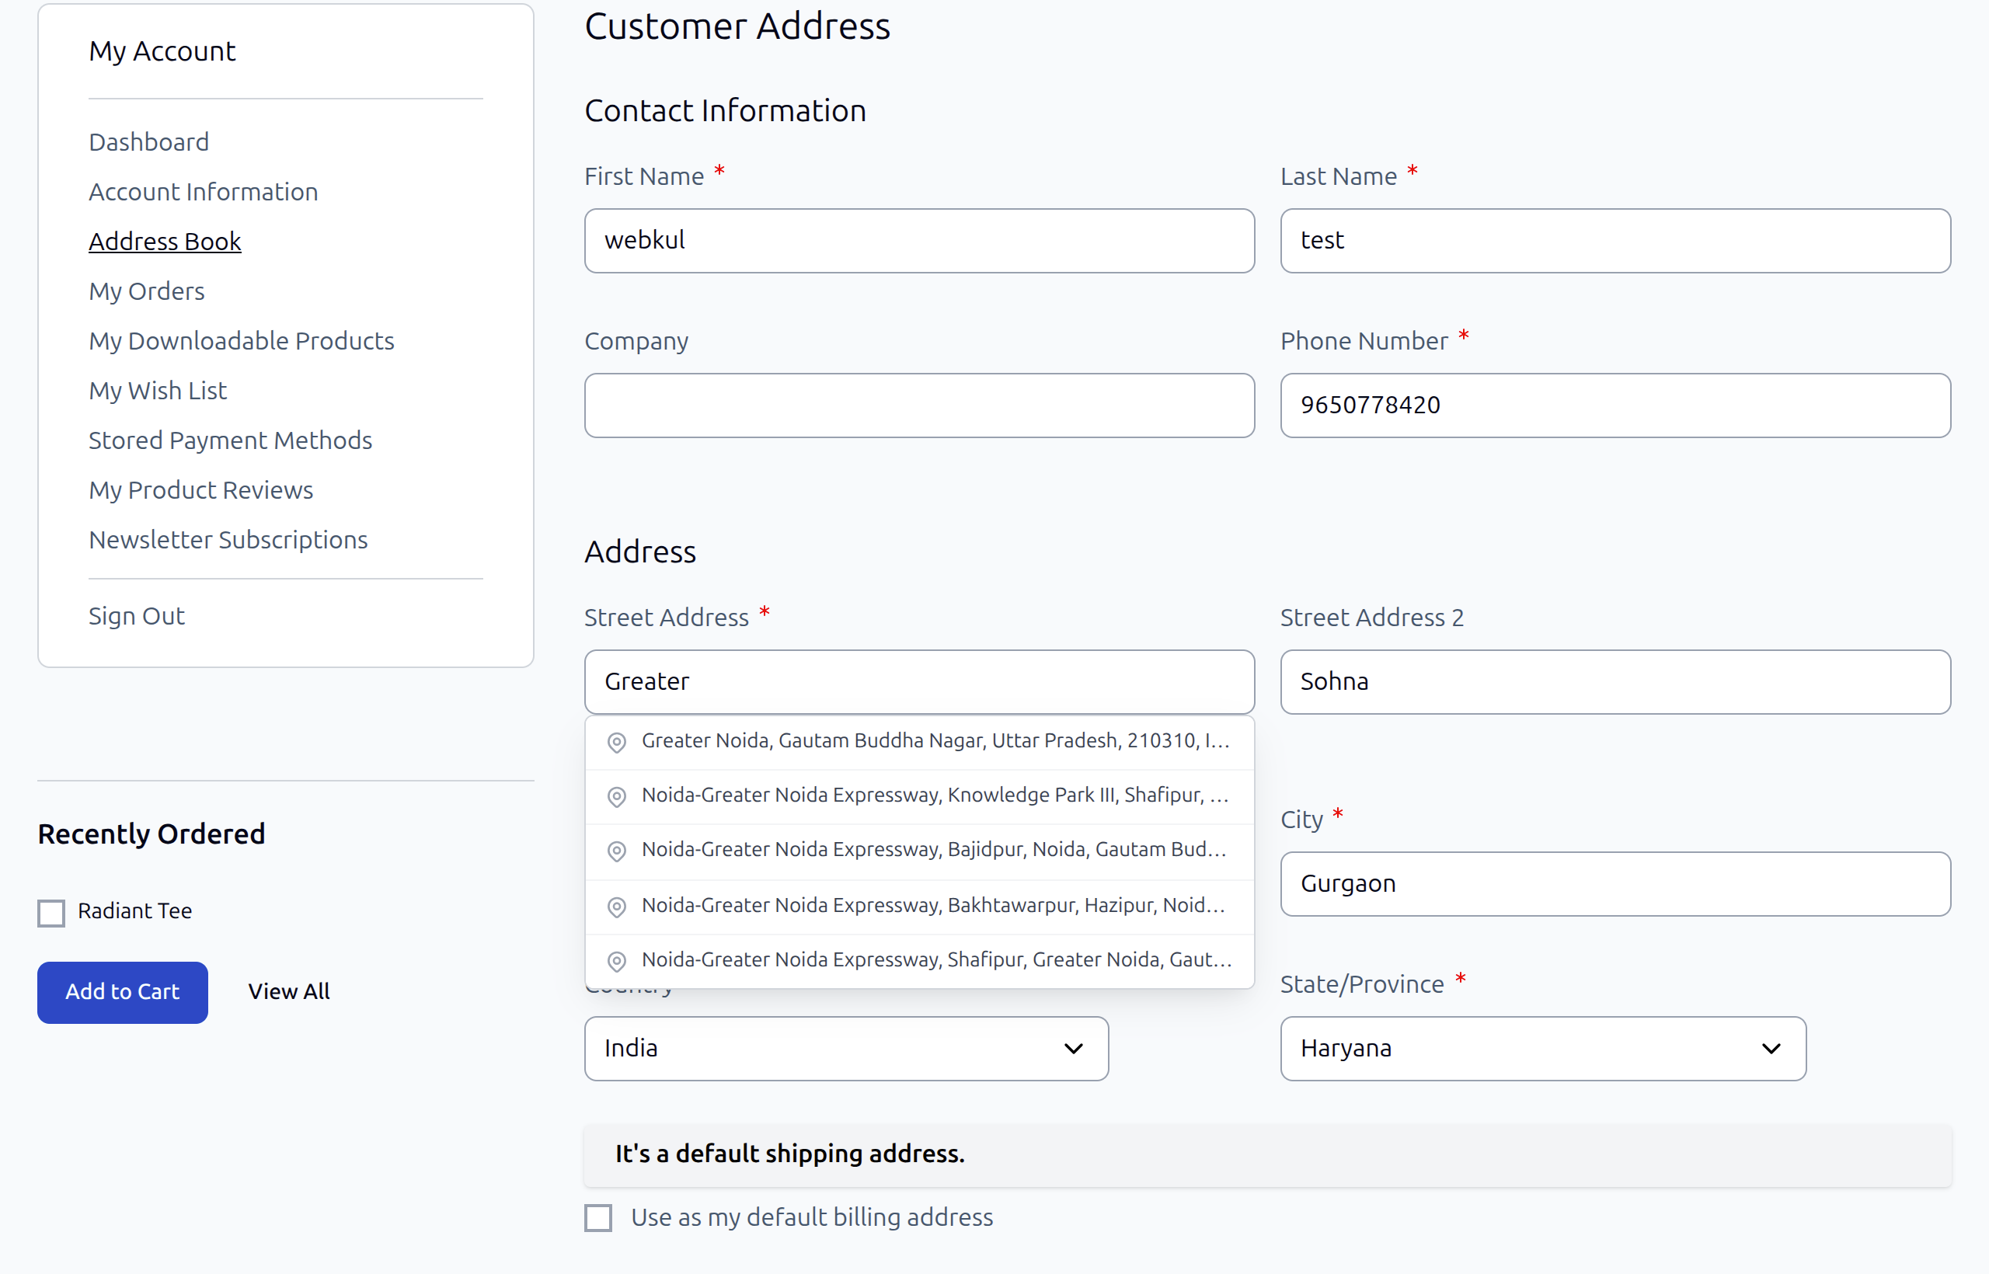Open My Downloadable Products
1989x1274 pixels.
click(x=242, y=341)
